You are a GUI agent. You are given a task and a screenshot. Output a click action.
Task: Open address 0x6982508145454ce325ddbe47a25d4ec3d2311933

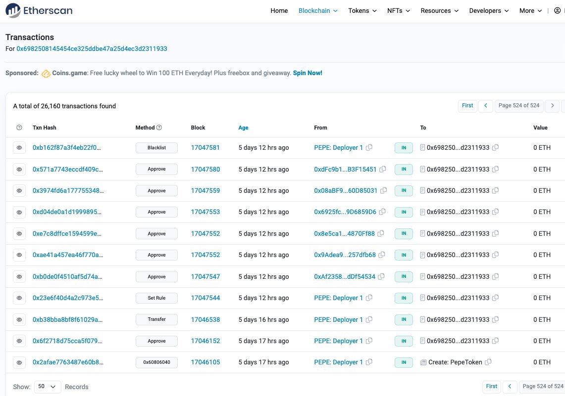92,48
